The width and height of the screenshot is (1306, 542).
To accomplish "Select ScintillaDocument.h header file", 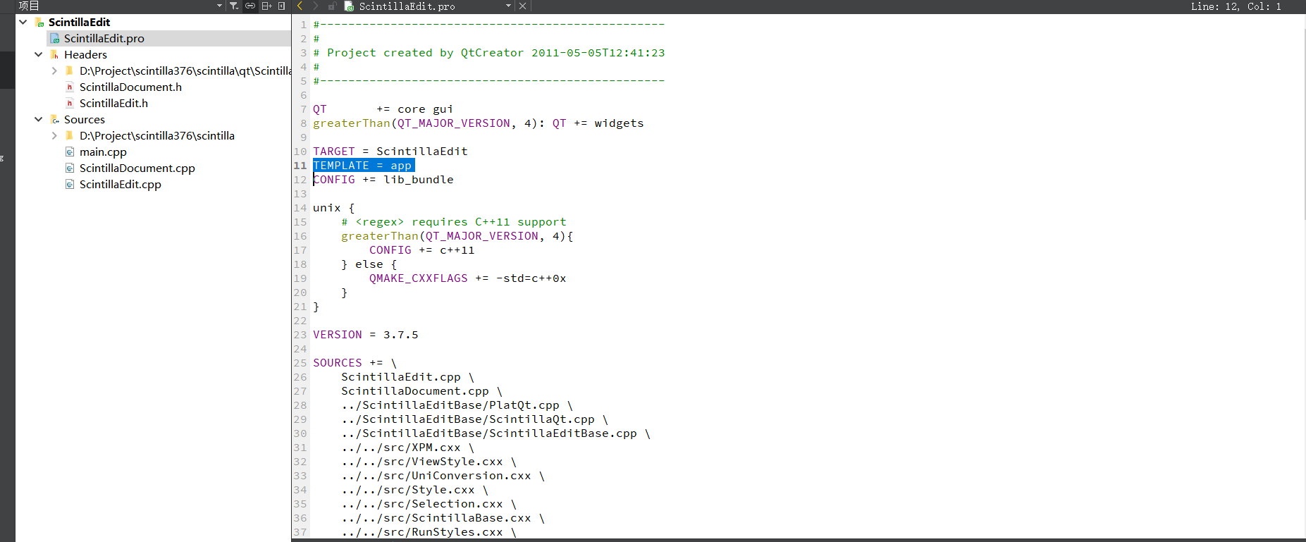I will point(130,87).
